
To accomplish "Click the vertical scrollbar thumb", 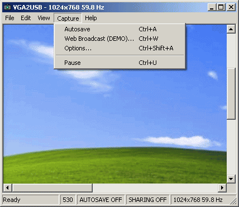I will (x=231, y=93).
